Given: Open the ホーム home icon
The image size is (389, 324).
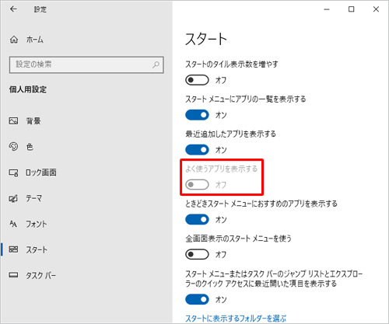Looking at the screenshot, I should coord(14,40).
